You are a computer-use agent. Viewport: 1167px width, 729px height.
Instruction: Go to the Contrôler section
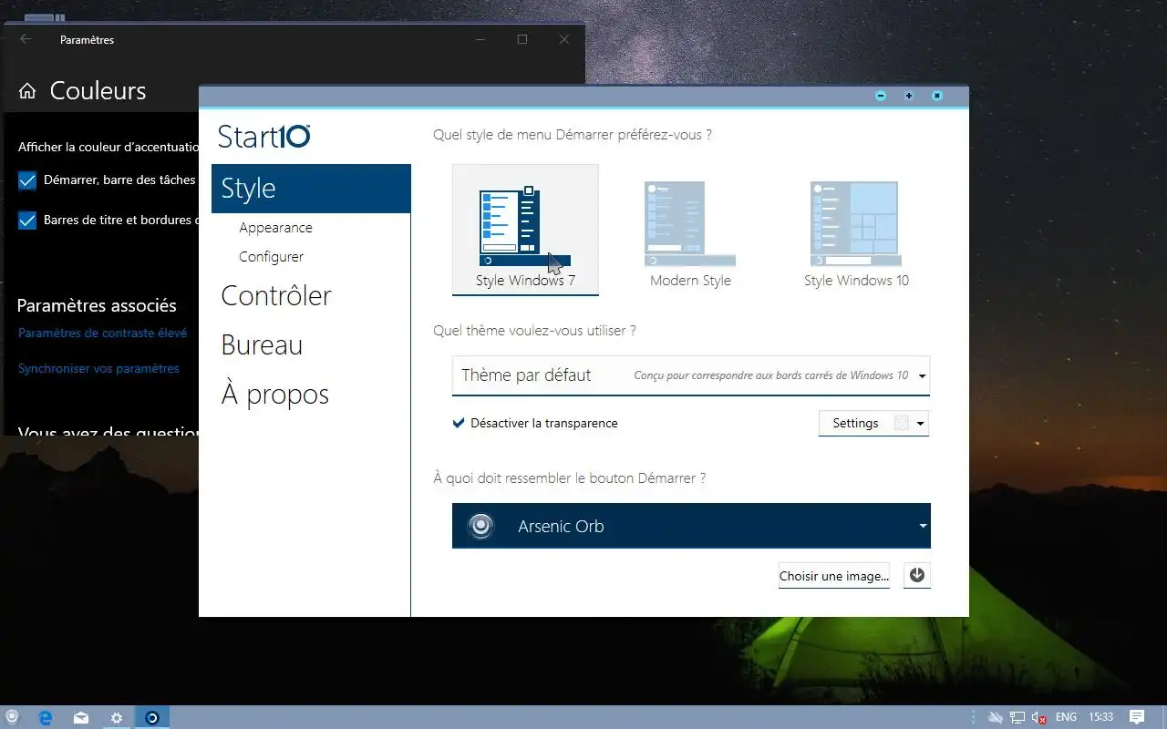coord(276,295)
